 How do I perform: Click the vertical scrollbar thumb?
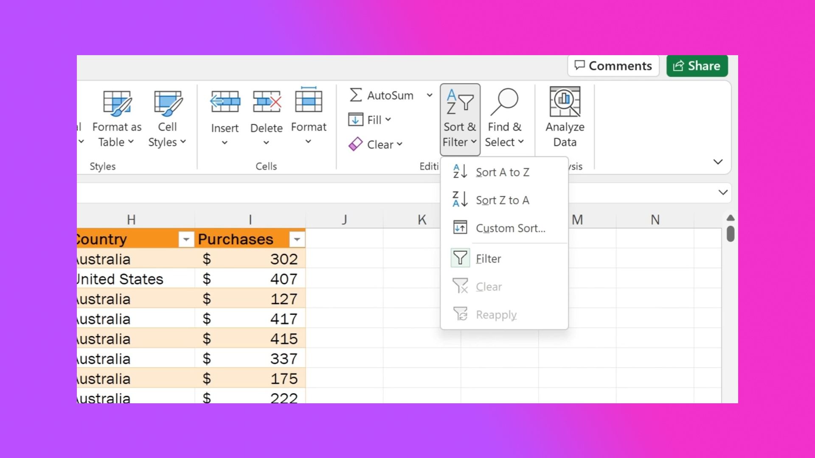[730, 234]
